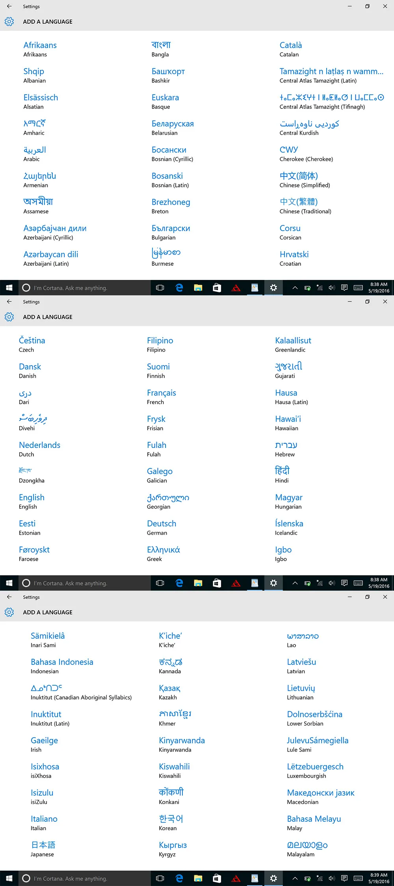Select Central Kurdish
This screenshot has height=886, width=394.
(309, 127)
